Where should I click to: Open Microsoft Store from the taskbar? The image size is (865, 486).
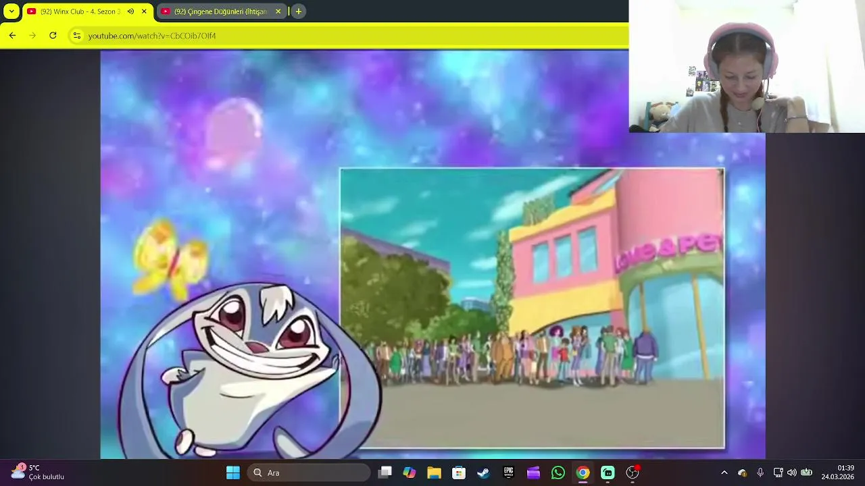459,473
